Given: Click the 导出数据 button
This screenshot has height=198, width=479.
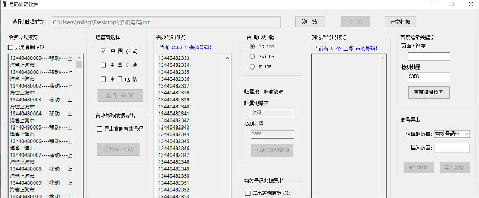Looking at the screenshot, I should (x=455, y=168).
